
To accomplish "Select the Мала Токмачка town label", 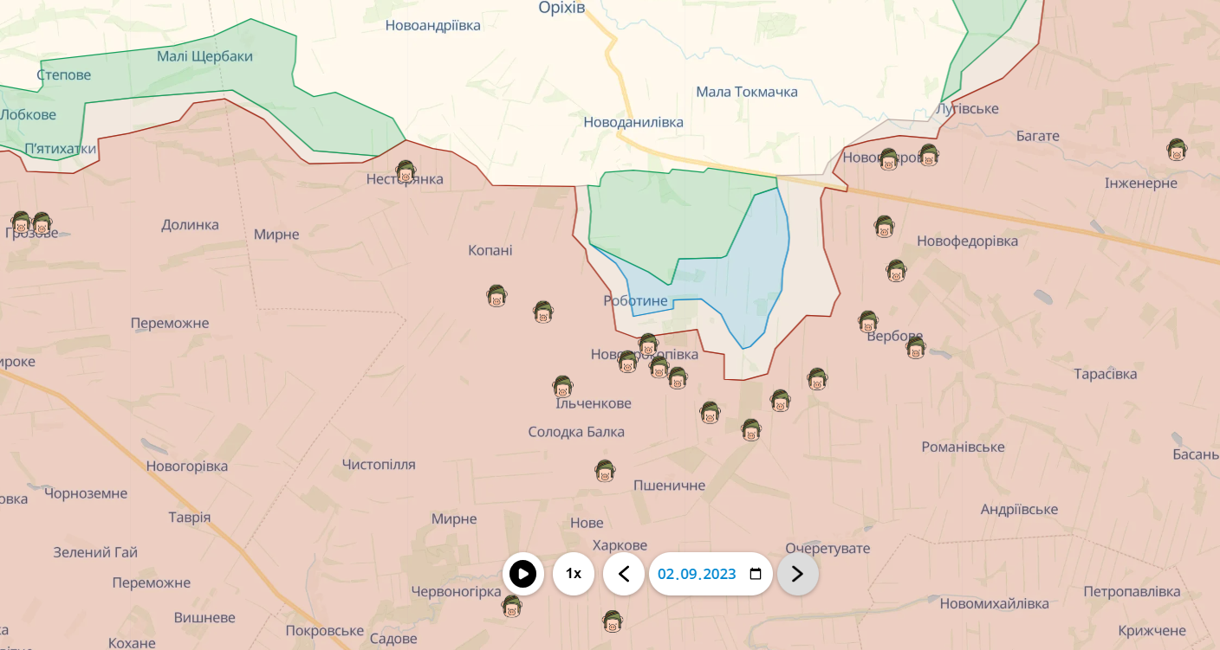I will click(x=747, y=92).
